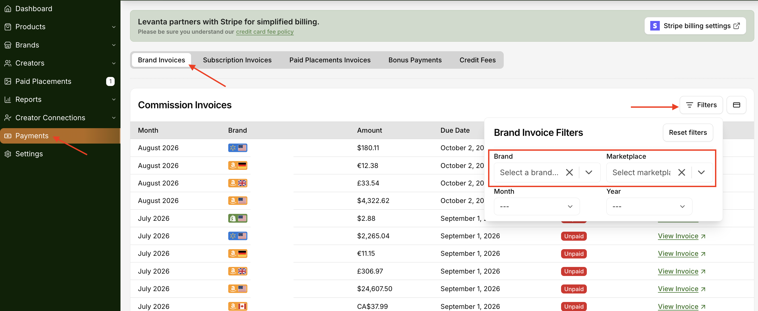Click the Walmart US badge for $2,265.04 row
The image size is (758, 311).
pyautogui.click(x=238, y=236)
